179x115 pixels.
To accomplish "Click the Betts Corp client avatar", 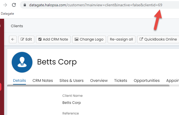I will [x=22, y=62].
